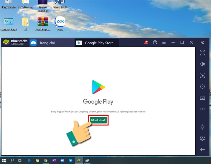
Task: Show more sidebar options (three dots)
Action: coord(202,109)
